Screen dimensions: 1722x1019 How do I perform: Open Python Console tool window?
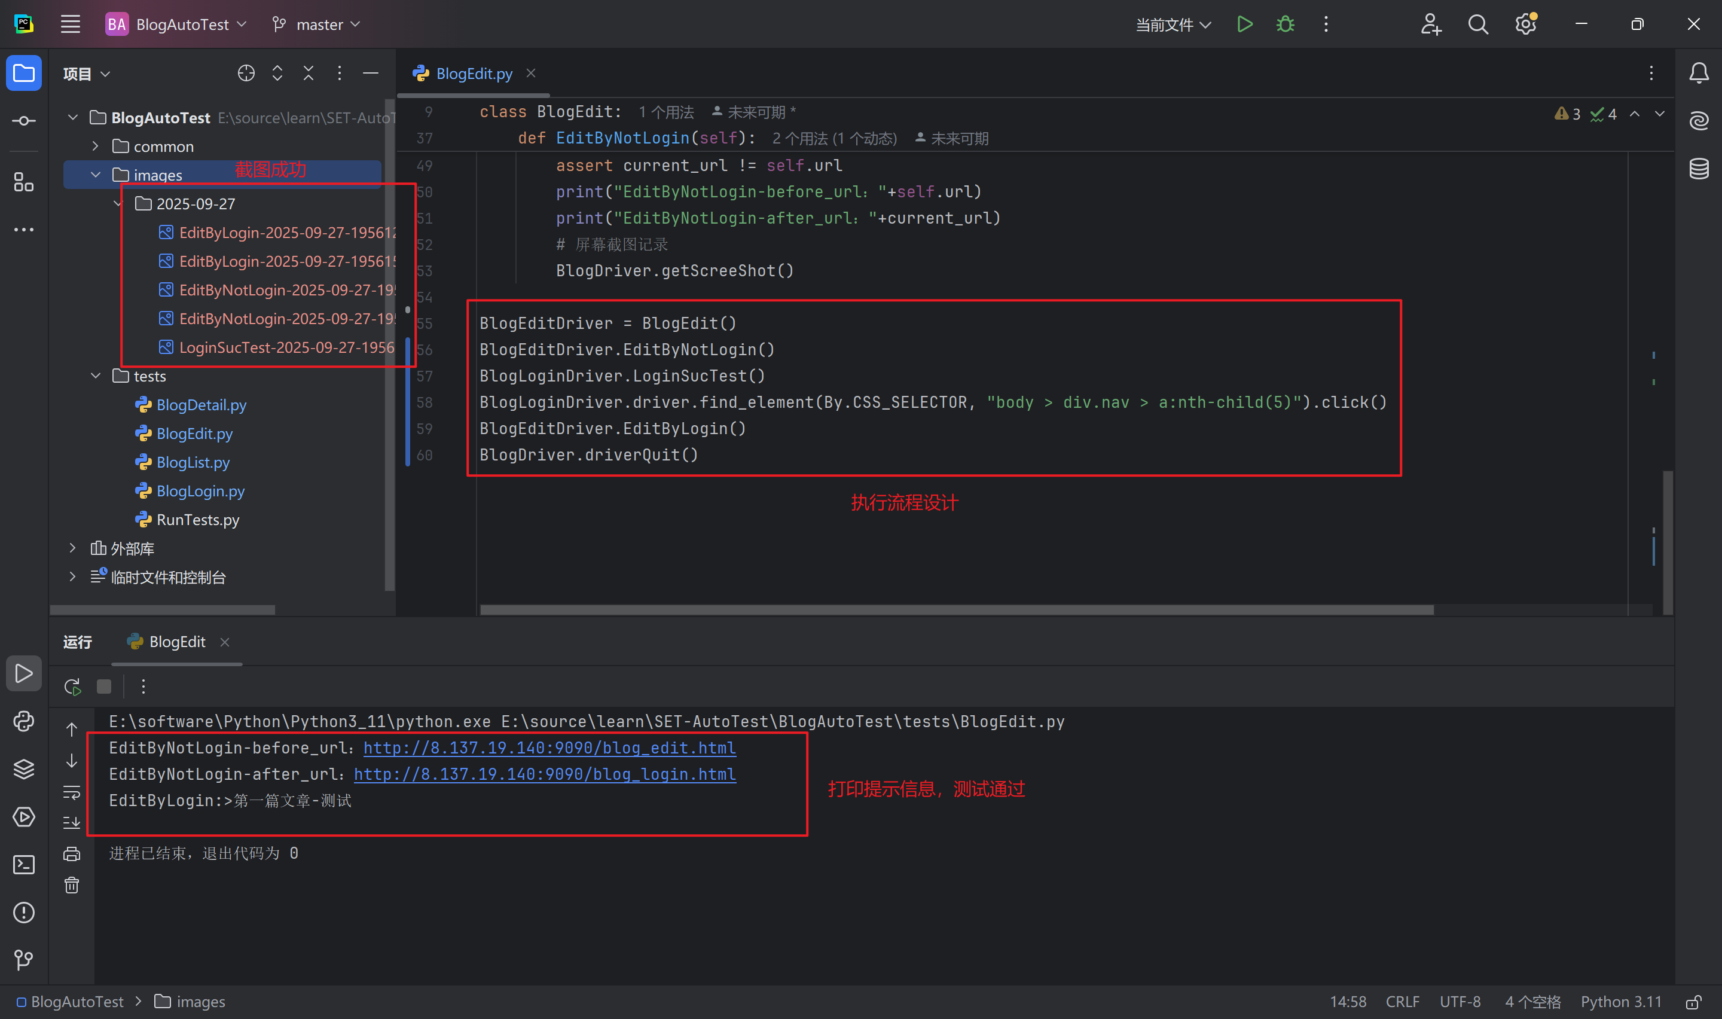click(24, 721)
